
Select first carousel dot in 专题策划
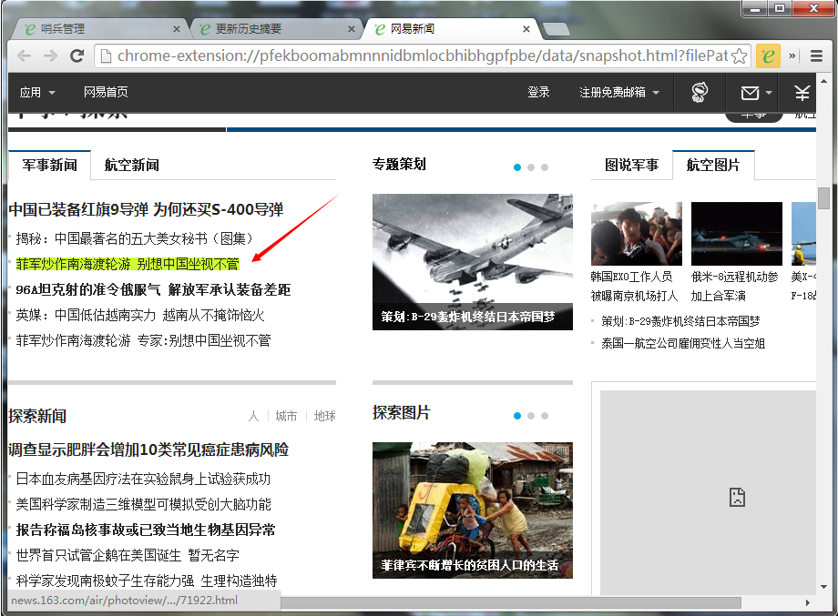(517, 167)
